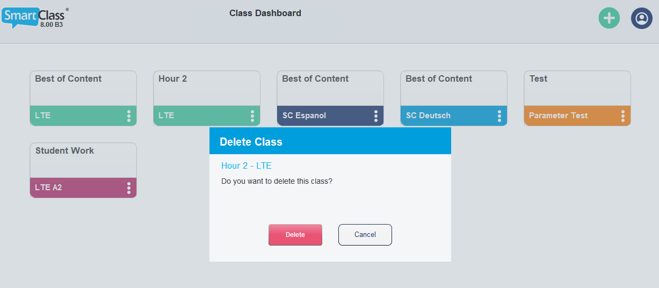Open three-dot menu on LTE A2 card
The width and height of the screenshot is (659, 288).
tap(129, 188)
